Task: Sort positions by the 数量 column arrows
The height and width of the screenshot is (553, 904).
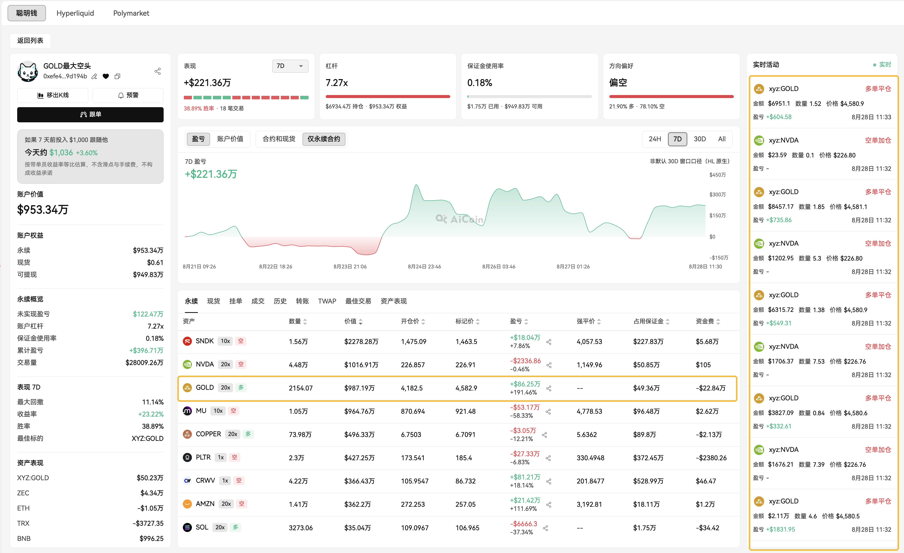Action: tap(305, 322)
